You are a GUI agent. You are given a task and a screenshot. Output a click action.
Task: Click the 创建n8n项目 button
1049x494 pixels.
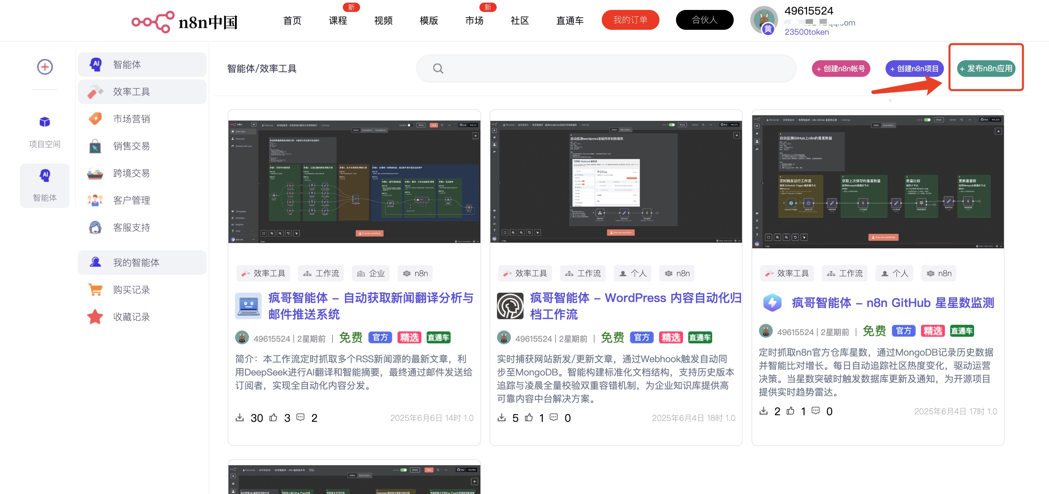click(914, 69)
